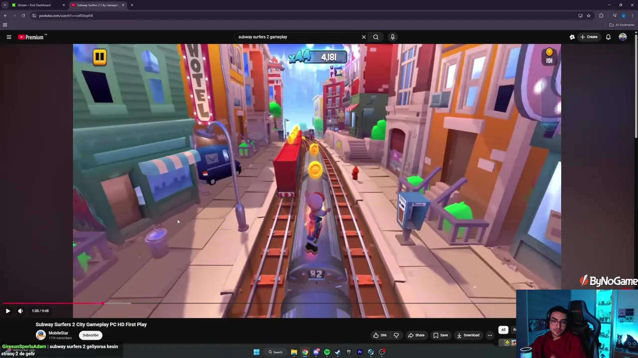638x358 pixels.
Task: Dislike the video with thumbs down
Action: click(396, 335)
